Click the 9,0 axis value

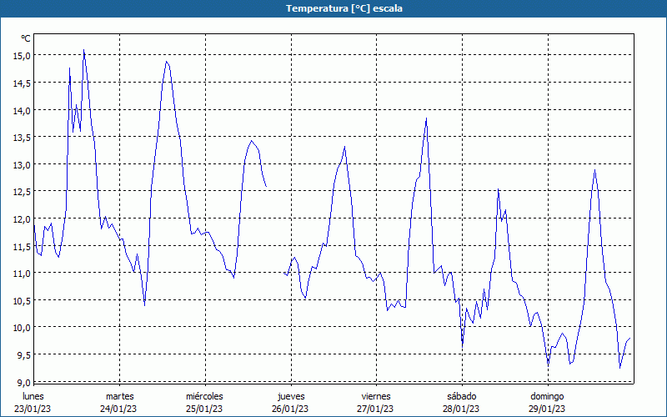coord(24,383)
